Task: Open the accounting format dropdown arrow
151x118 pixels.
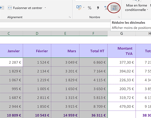Action: point(84,8)
